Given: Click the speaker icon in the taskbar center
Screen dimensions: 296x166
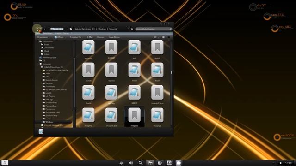Looking at the screenshot, I should (x=131, y=163).
